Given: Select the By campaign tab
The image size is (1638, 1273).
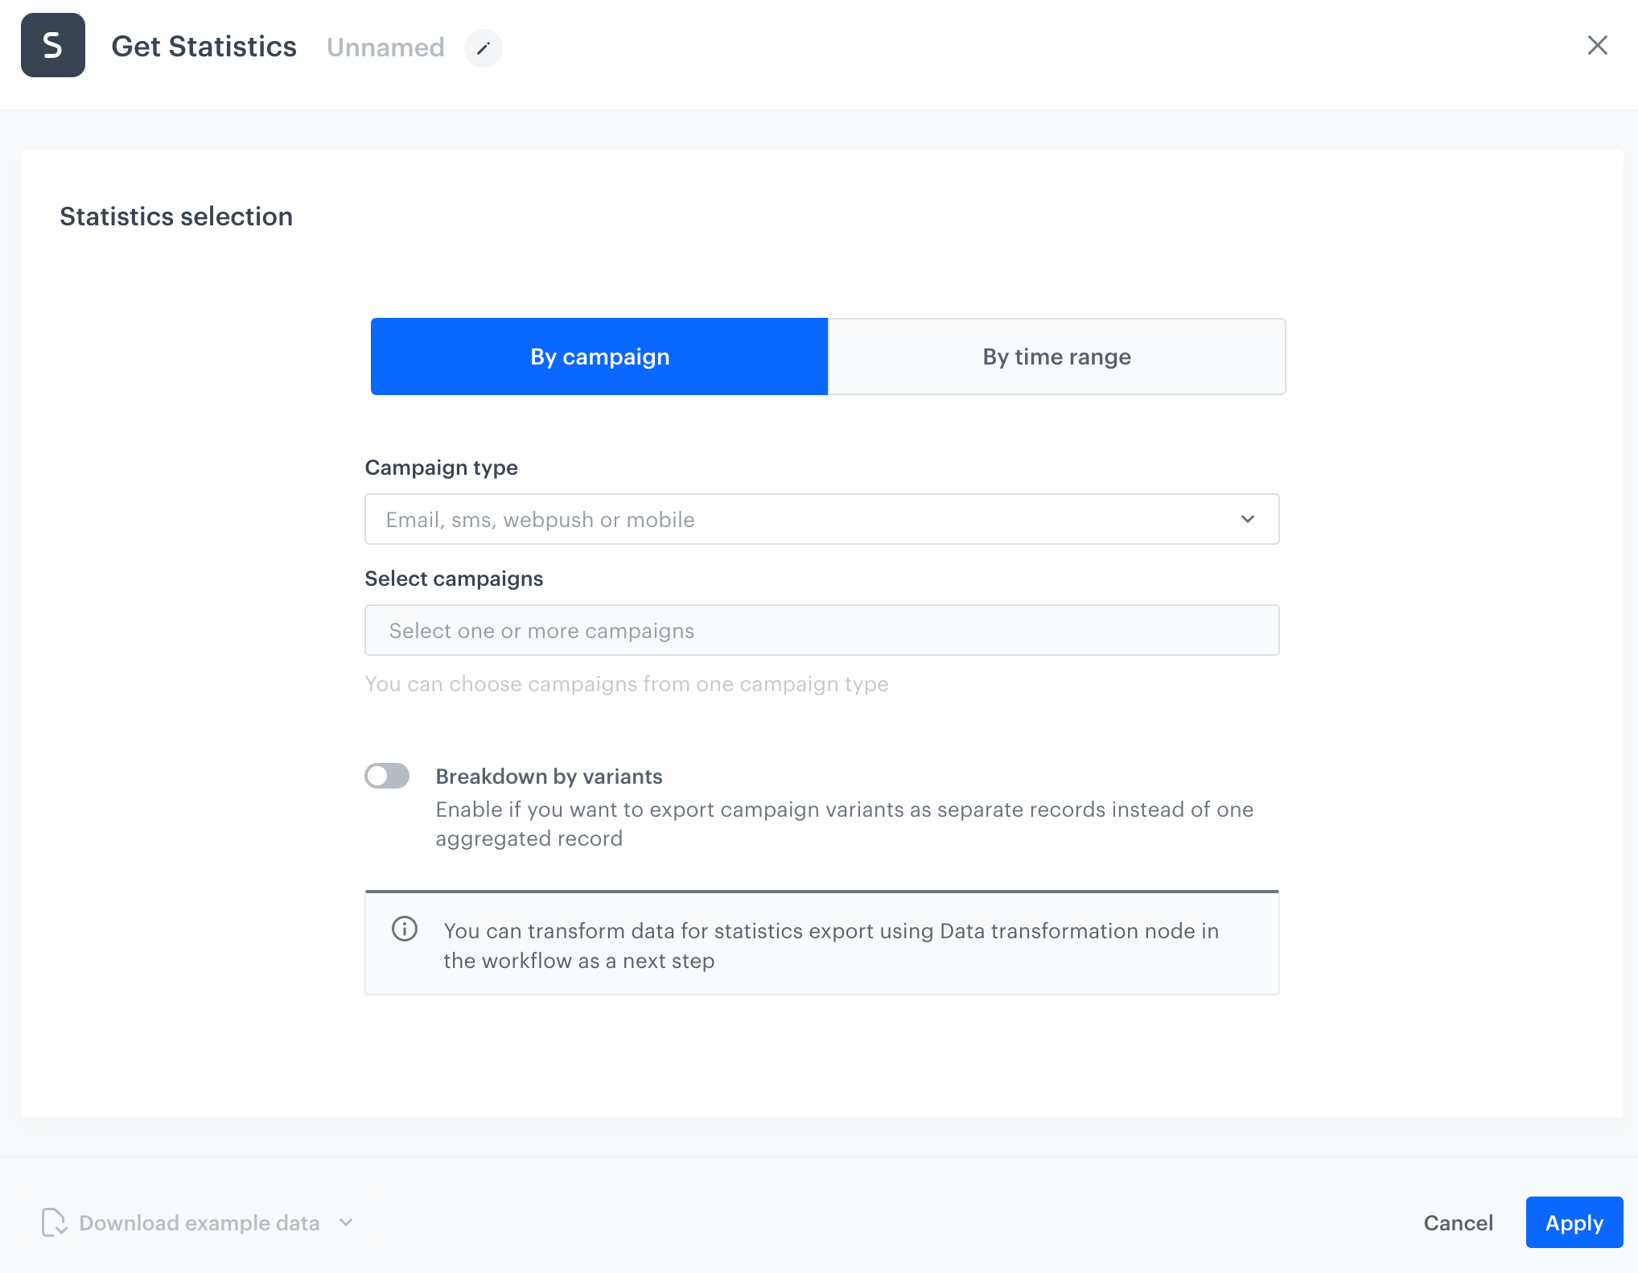Looking at the screenshot, I should tap(599, 356).
